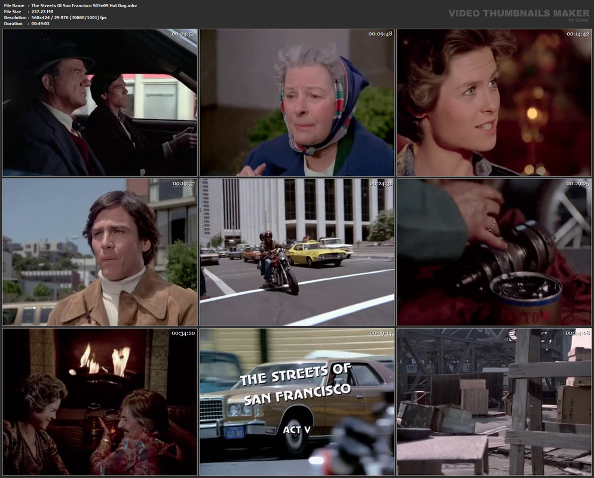This screenshot has height=478, width=594.
Task: Select the duration value 00:49:03
Action: click(x=41, y=23)
